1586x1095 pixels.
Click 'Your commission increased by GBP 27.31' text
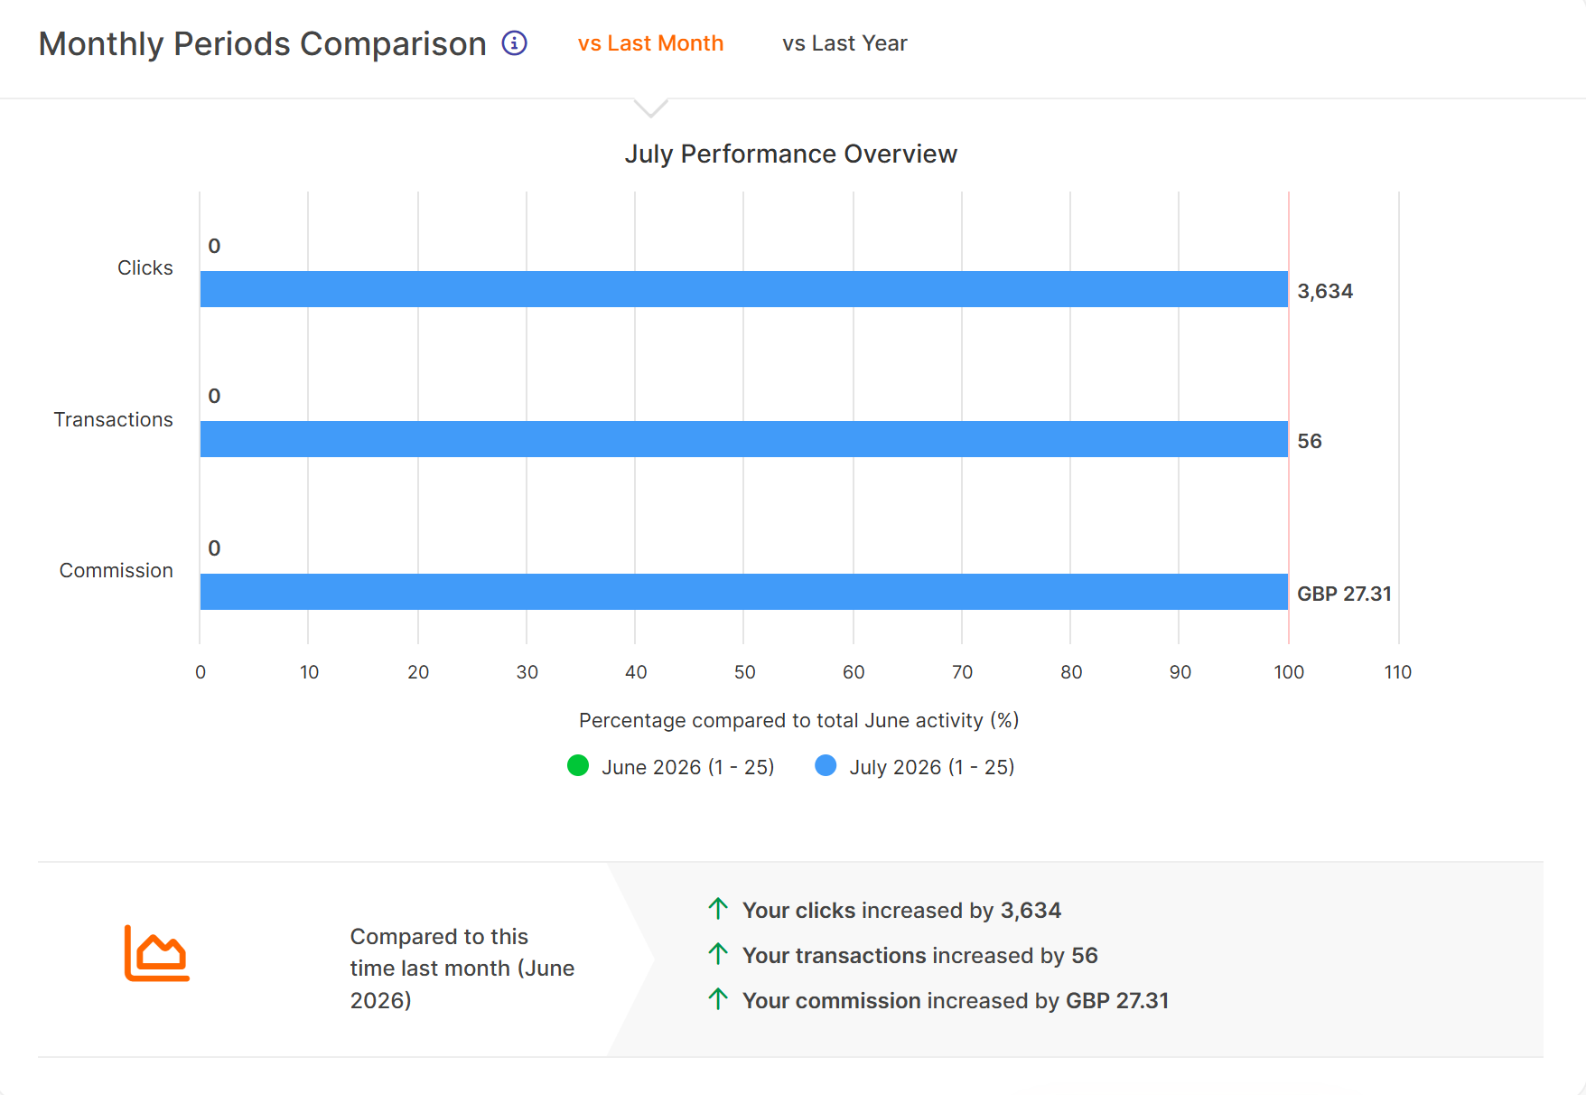pos(956,1000)
